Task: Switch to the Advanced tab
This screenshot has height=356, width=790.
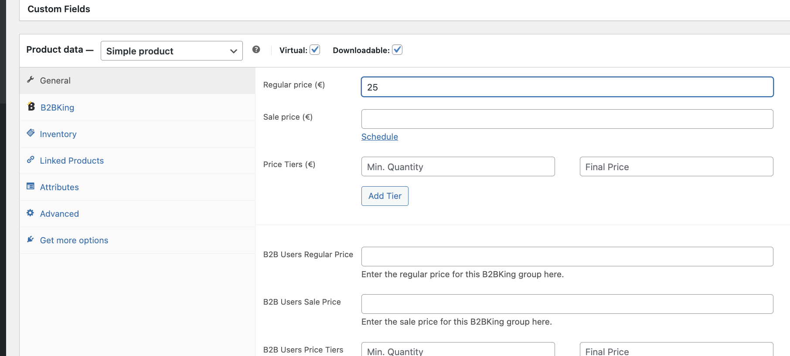Action: coord(137,214)
